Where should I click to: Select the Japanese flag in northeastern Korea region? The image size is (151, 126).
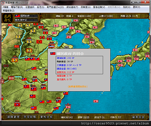[x=95, y=27]
